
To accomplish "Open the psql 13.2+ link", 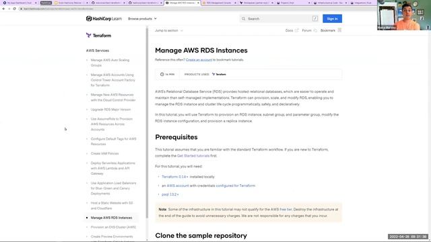I will tap(170, 194).
